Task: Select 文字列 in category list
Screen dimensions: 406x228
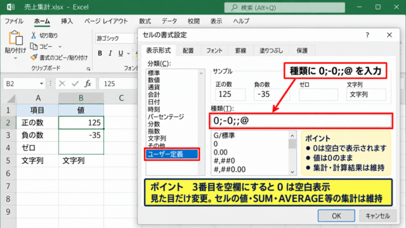Action: coord(157,139)
